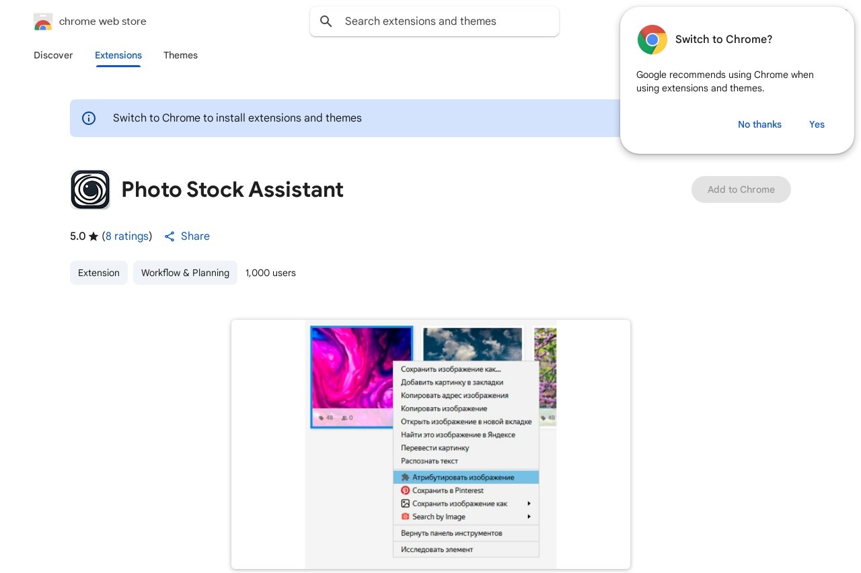Click the share icon beside Share
The height and width of the screenshot is (573, 861).
coord(170,236)
